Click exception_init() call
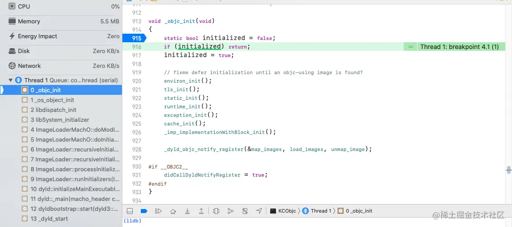The image size is (512, 227). click(x=191, y=115)
